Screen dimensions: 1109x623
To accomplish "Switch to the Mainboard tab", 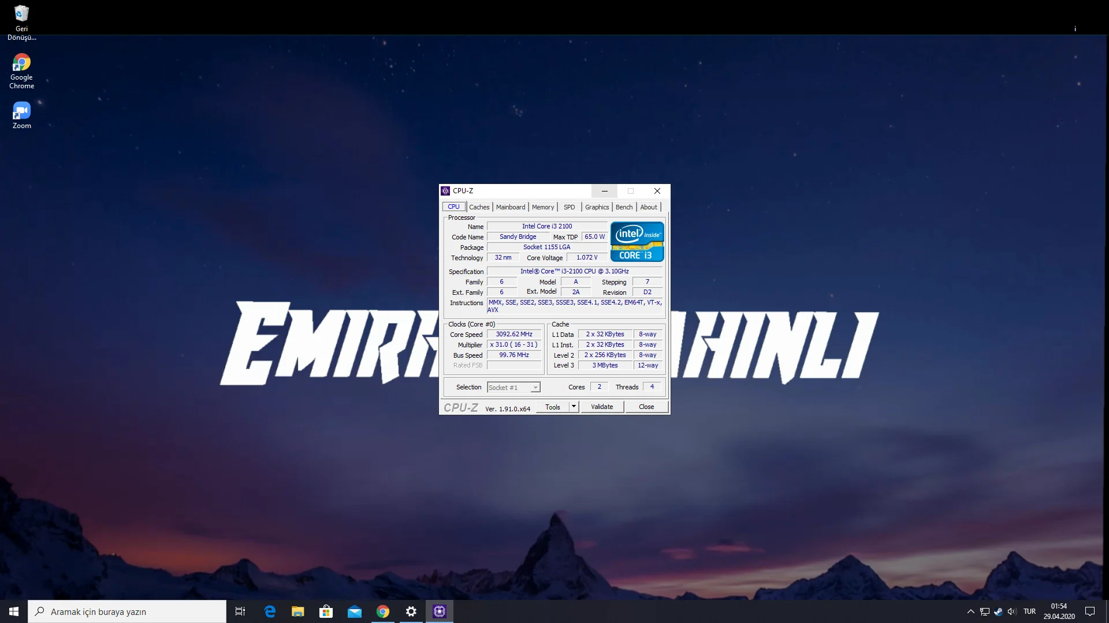I will (510, 207).
